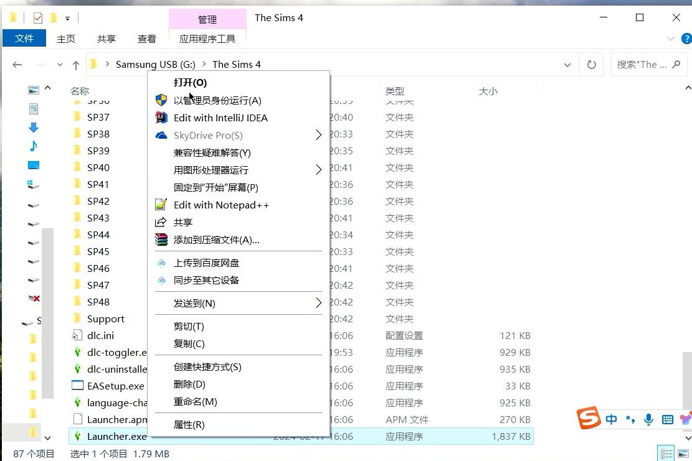The height and width of the screenshot is (461, 692).
Task: Click the Pictures icon in sidebar
Action: 34,90
